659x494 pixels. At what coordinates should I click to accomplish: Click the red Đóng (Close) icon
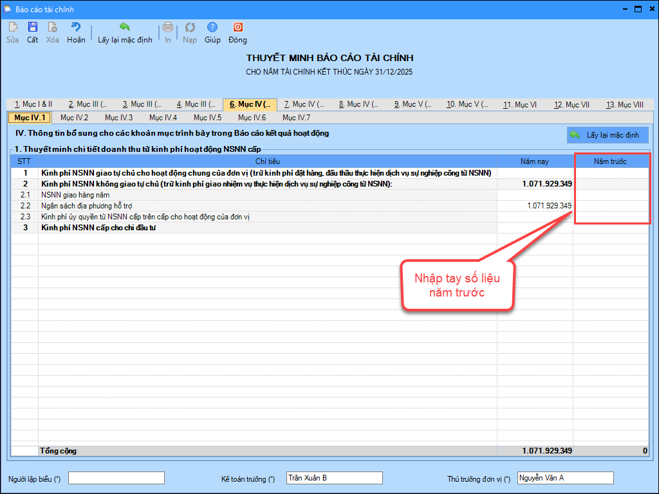[237, 28]
